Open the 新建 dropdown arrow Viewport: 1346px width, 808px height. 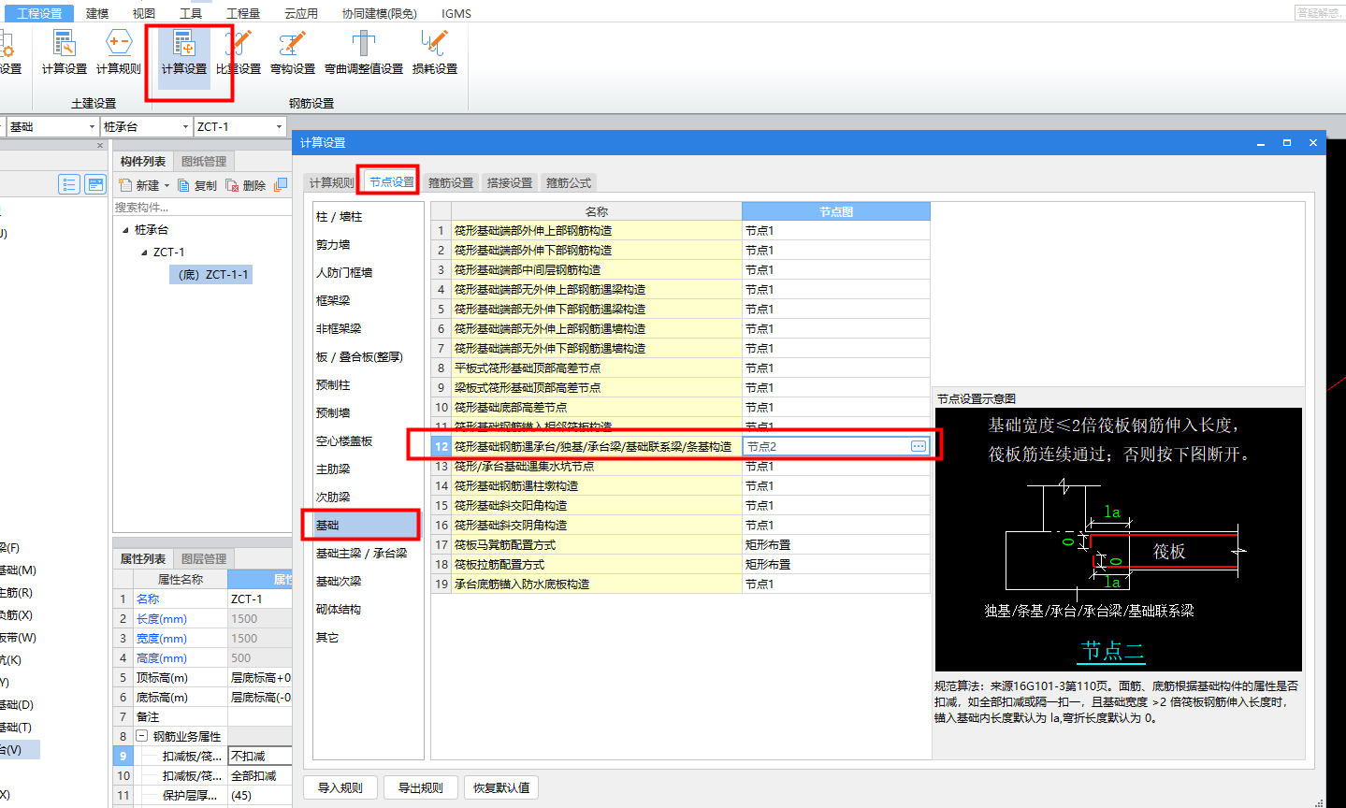tap(167, 185)
